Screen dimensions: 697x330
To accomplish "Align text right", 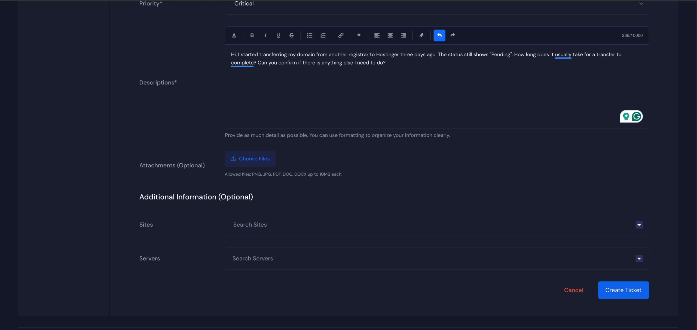I will click(x=403, y=35).
